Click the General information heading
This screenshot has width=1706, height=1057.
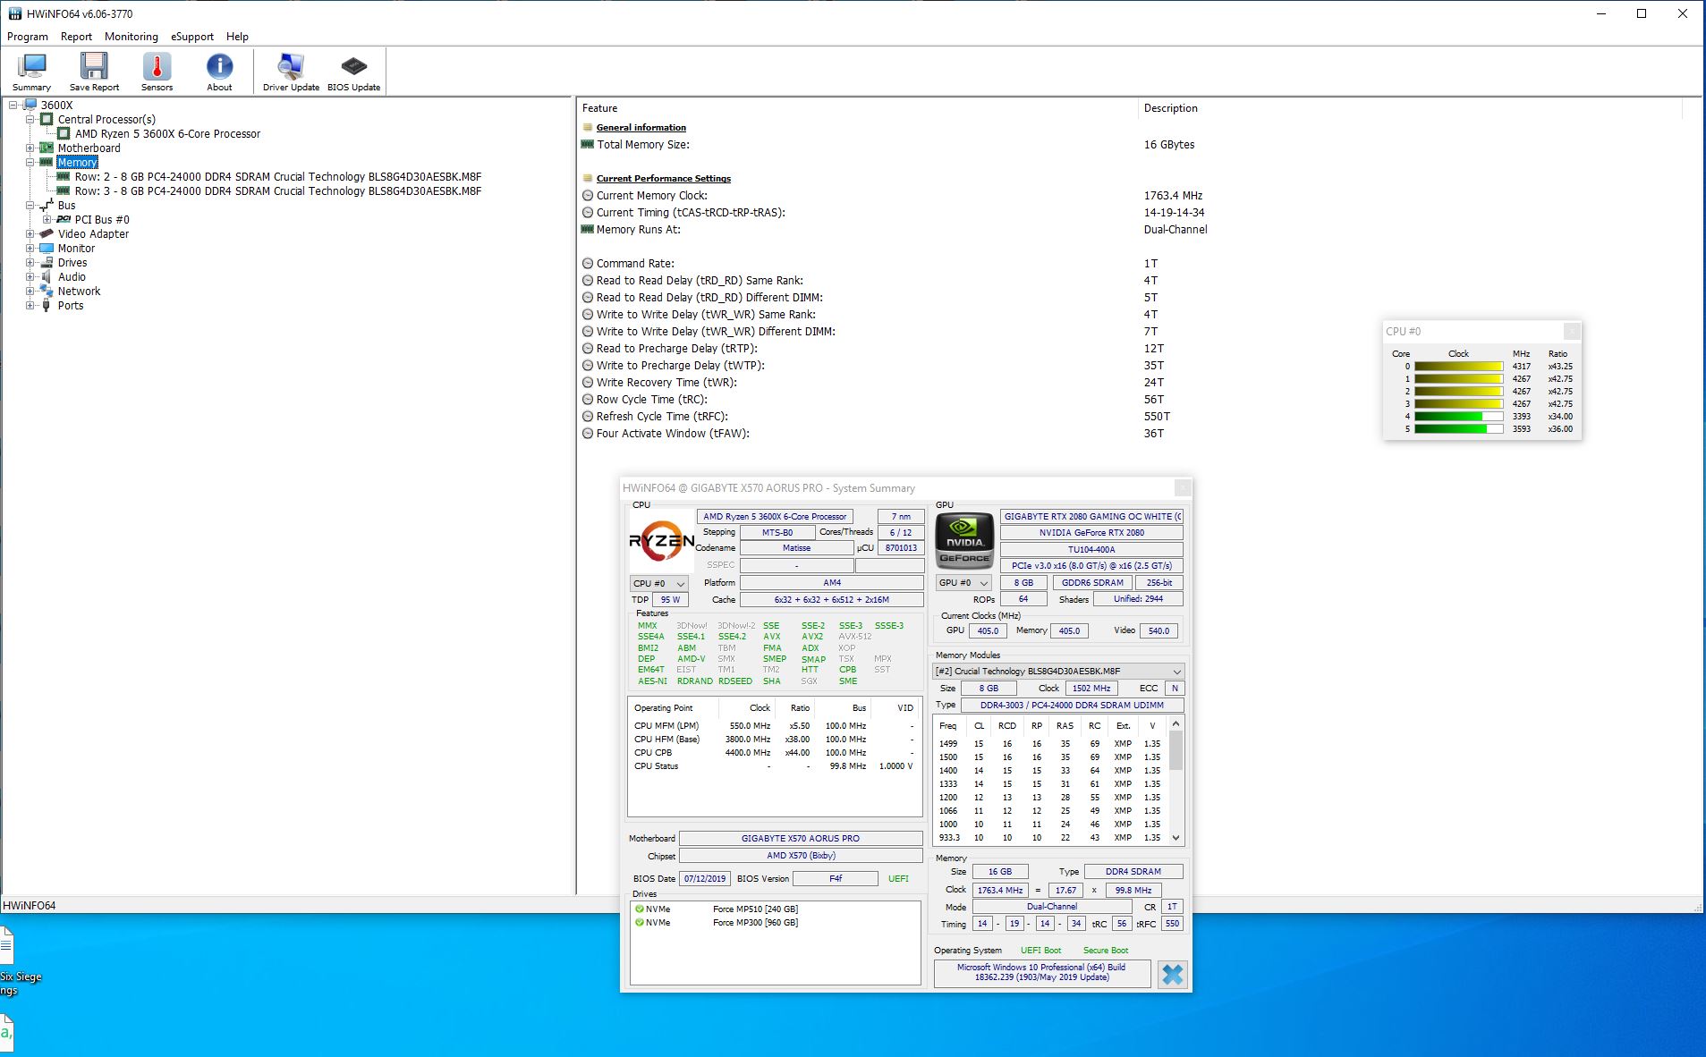pos(641,128)
